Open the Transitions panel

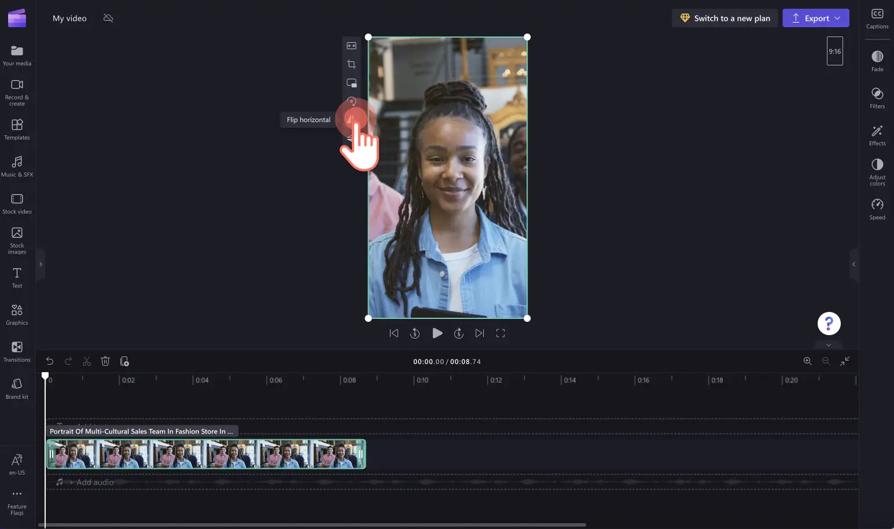[17, 351]
